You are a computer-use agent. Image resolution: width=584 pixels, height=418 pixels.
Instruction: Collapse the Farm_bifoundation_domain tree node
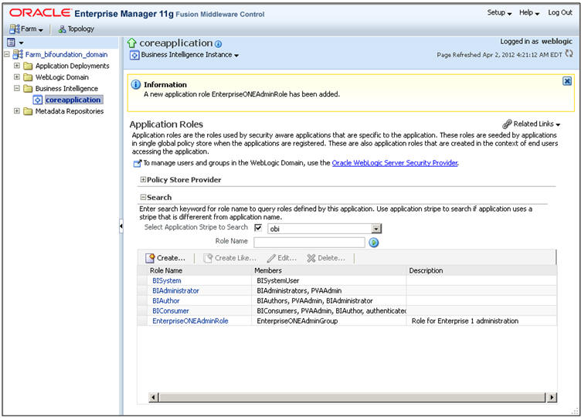click(7, 54)
